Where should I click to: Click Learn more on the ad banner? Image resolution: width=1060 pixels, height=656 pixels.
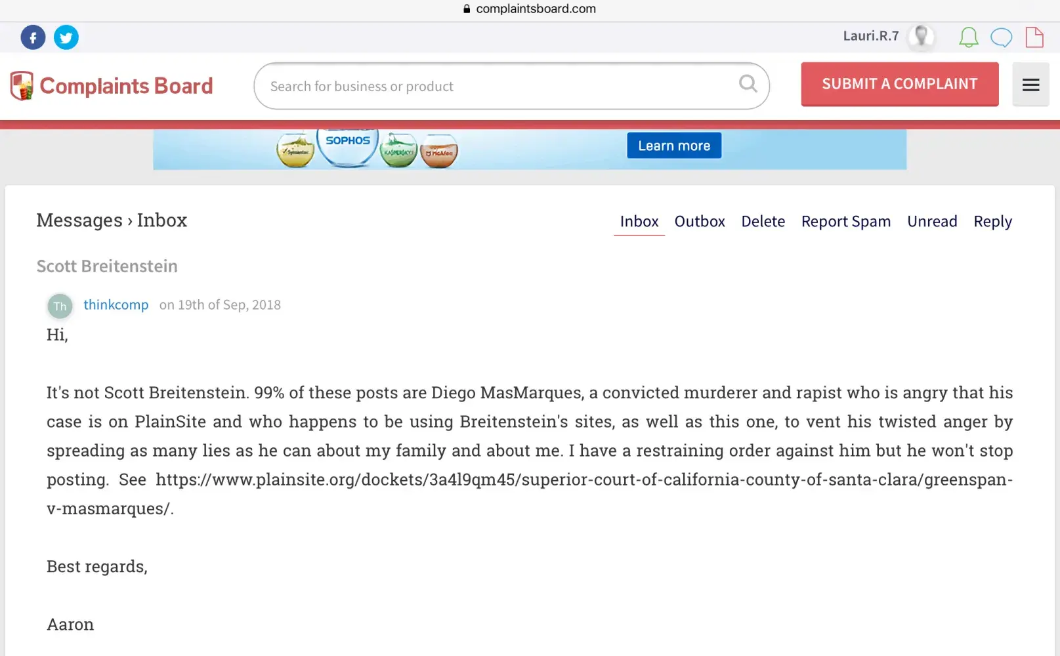pyautogui.click(x=674, y=146)
